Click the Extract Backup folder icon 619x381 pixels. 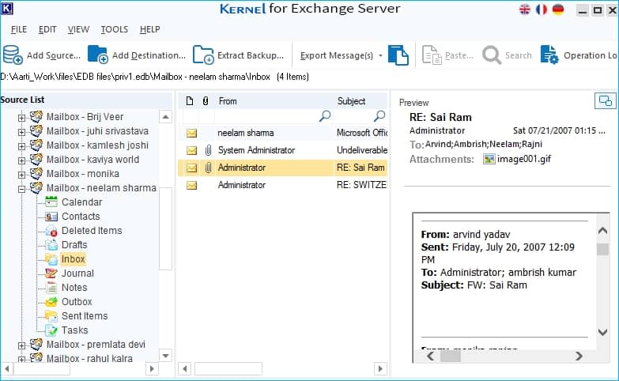(x=203, y=55)
